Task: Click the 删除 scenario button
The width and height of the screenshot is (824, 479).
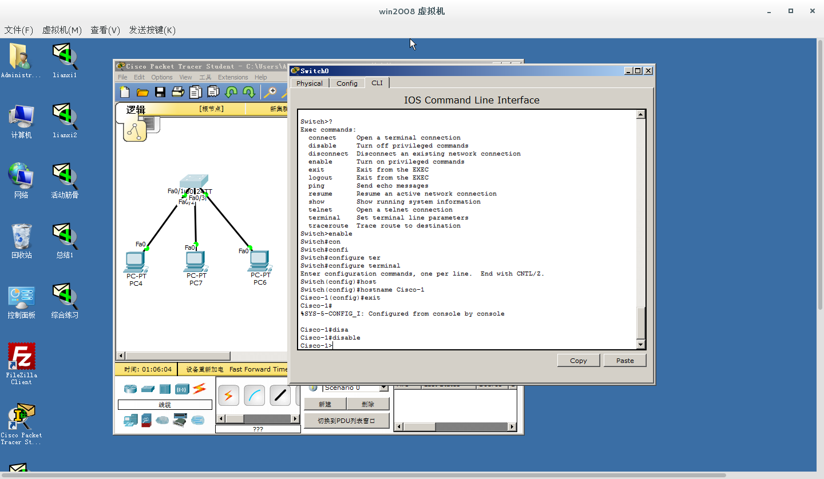Action: [x=368, y=404]
